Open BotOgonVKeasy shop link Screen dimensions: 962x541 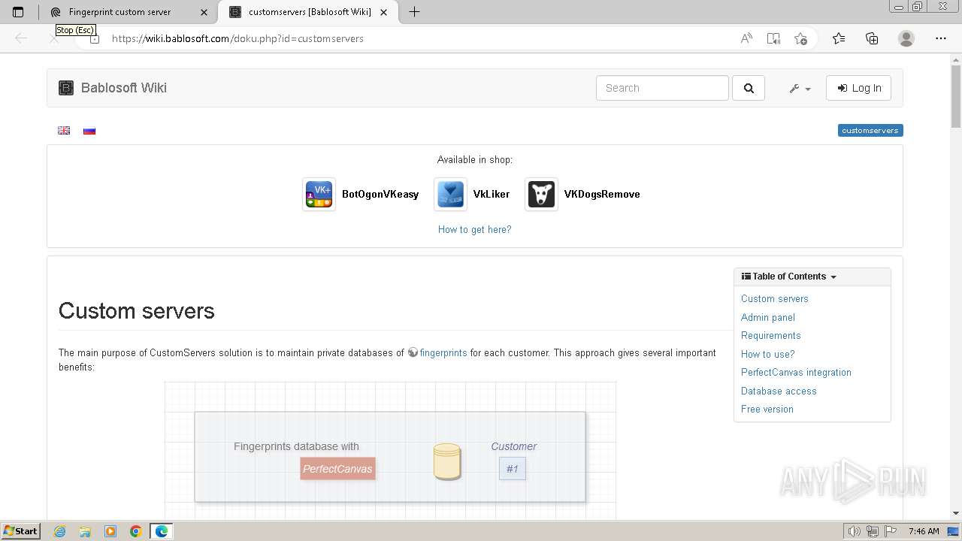click(380, 194)
